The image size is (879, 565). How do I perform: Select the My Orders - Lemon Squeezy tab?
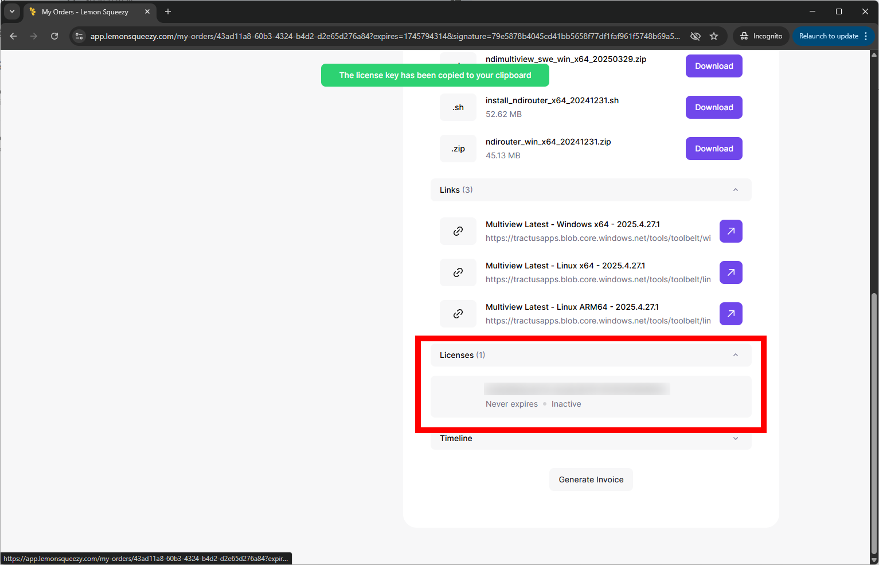click(85, 11)
